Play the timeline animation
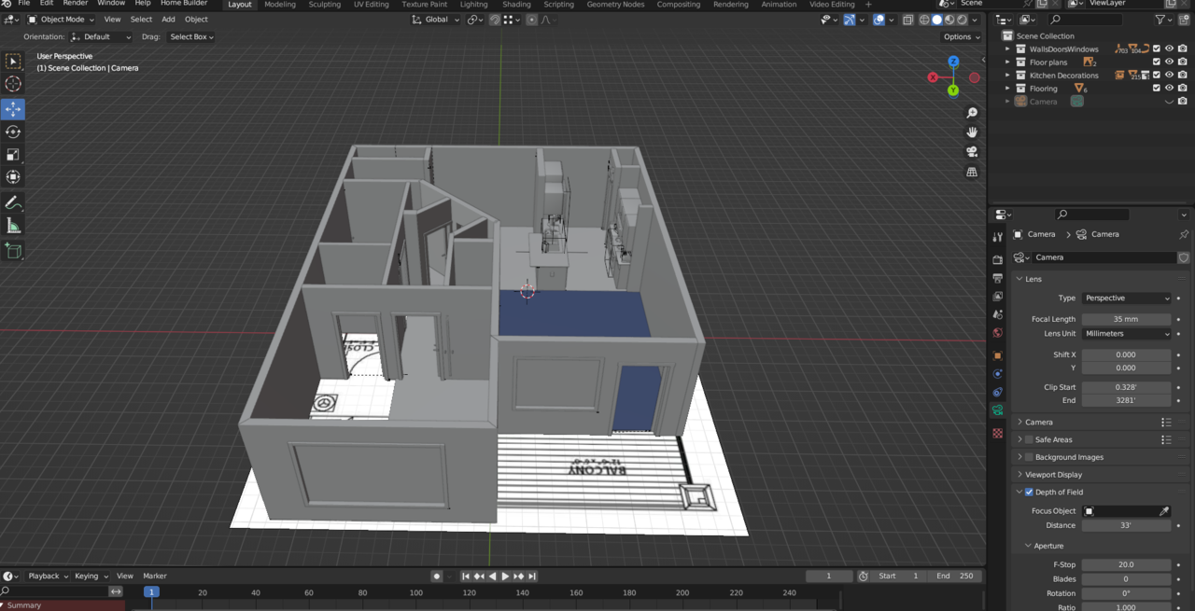 [x=505, y=576]
